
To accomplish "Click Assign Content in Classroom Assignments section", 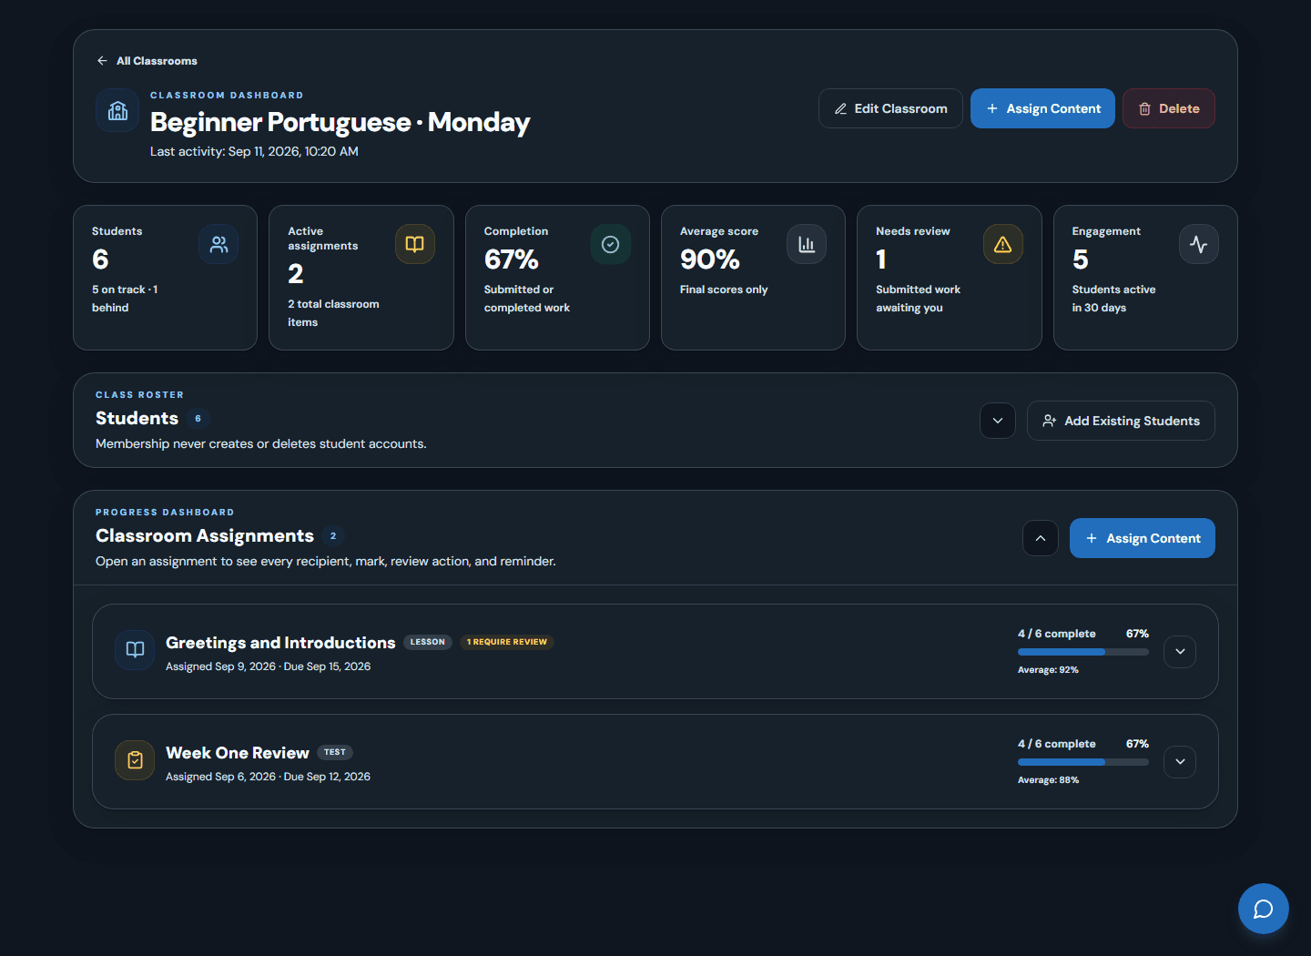I will click(1143, 538).
